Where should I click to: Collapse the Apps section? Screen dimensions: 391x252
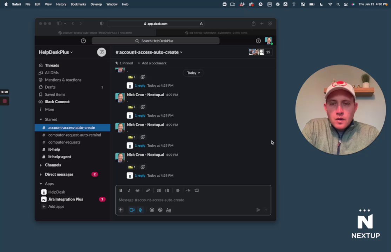[41, 184]
